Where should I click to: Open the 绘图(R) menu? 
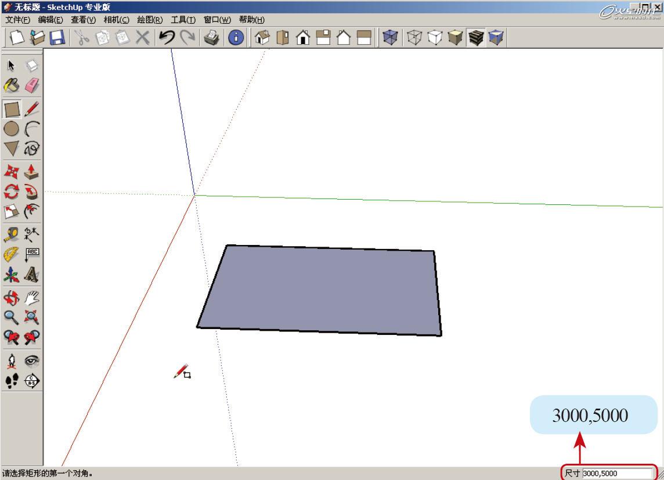(150, 20)
